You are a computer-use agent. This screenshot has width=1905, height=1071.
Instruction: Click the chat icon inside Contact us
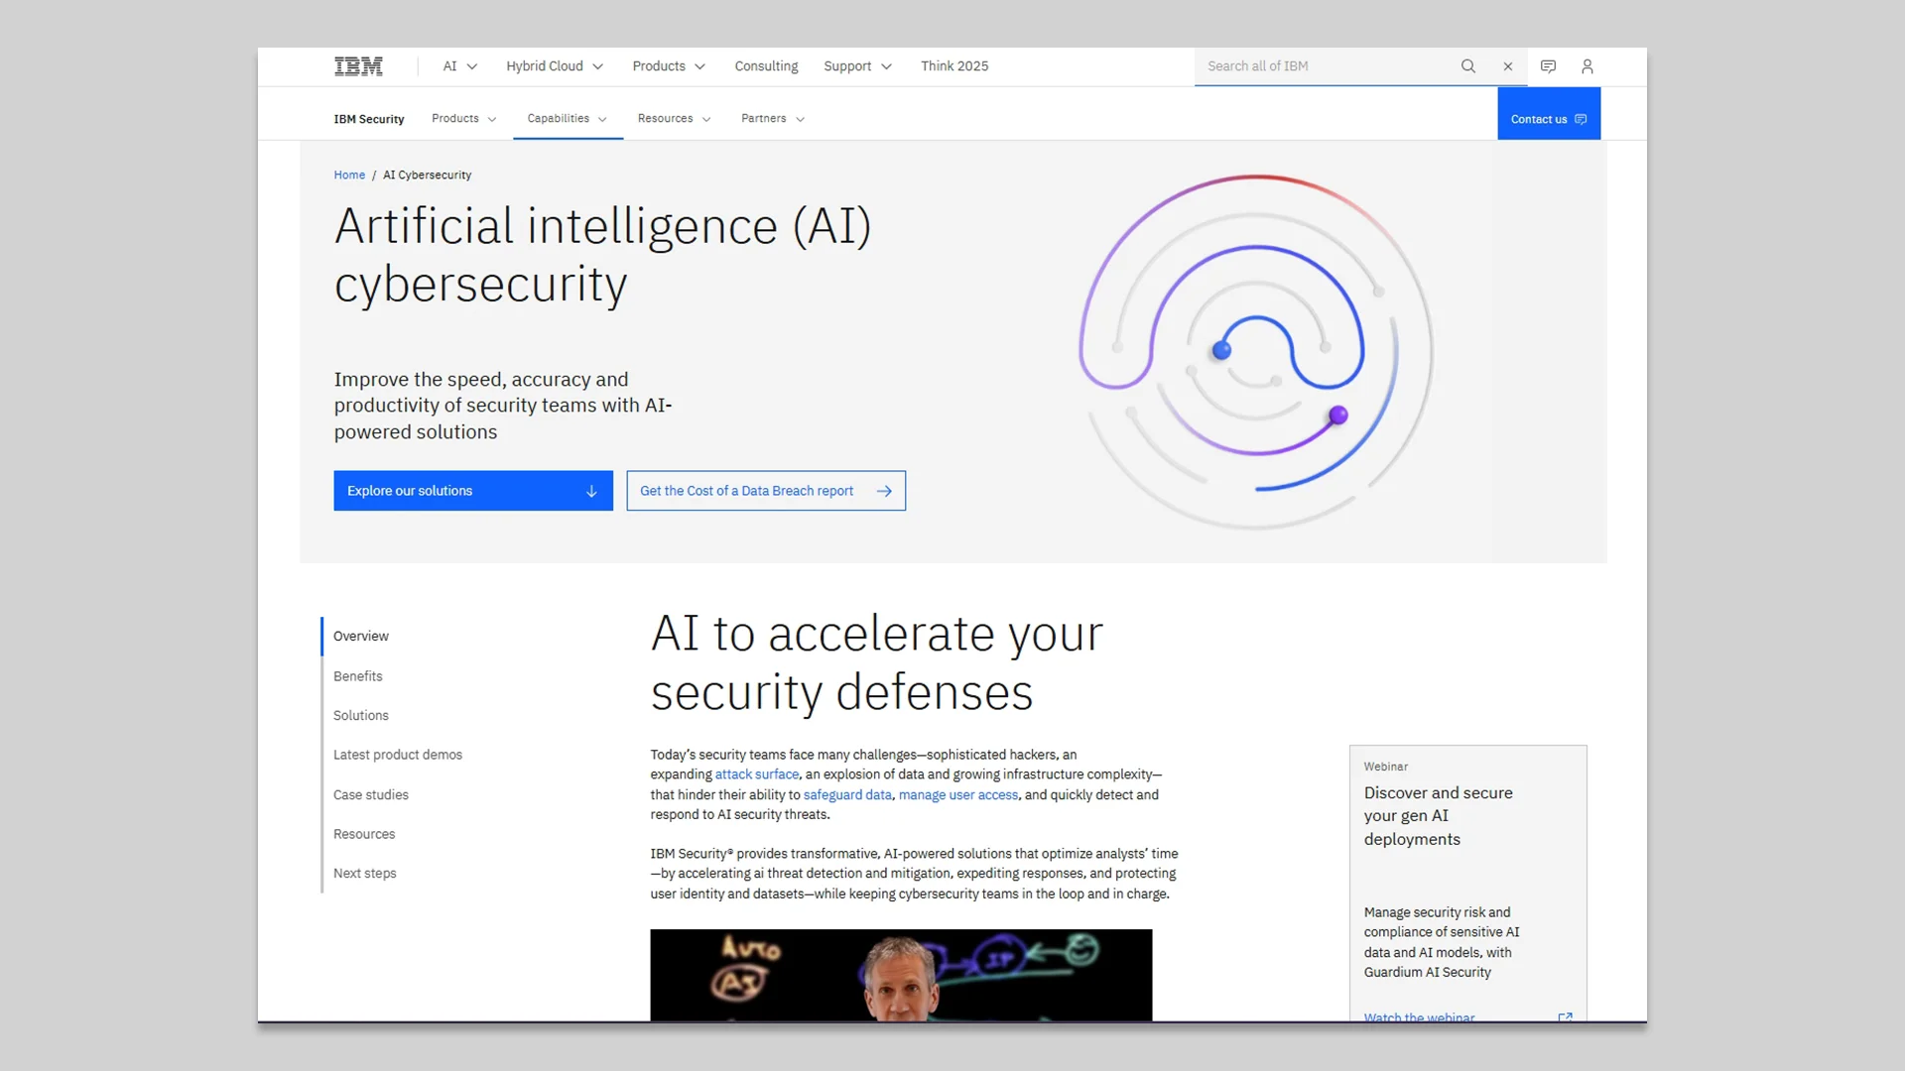tap(1582, 118)
